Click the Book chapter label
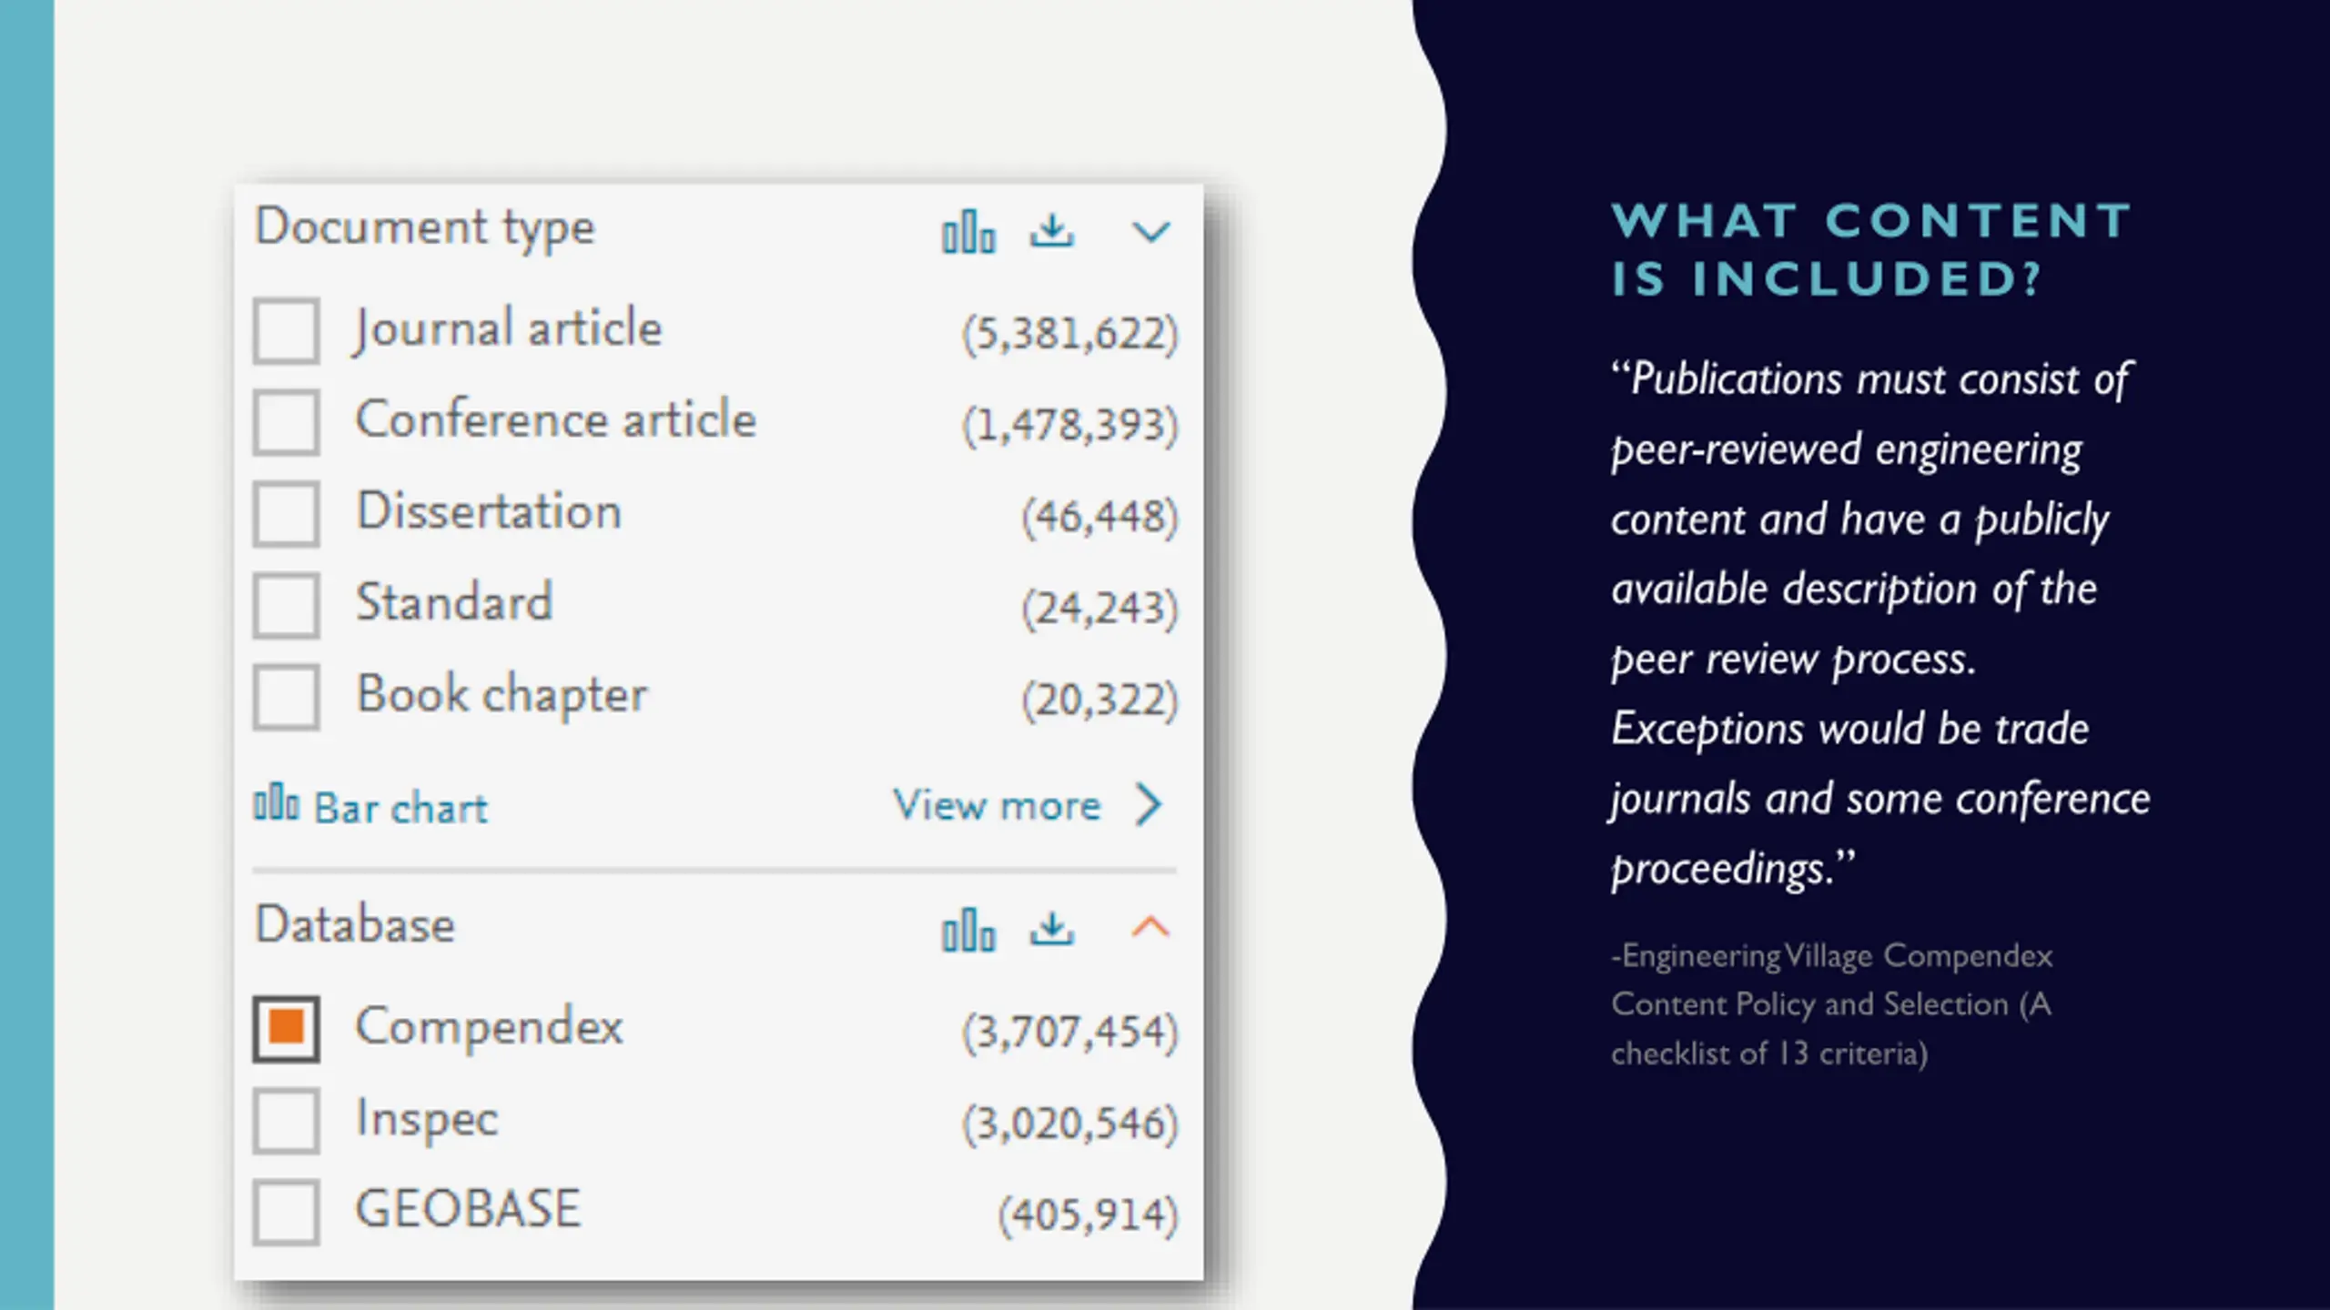 (501, 696)
